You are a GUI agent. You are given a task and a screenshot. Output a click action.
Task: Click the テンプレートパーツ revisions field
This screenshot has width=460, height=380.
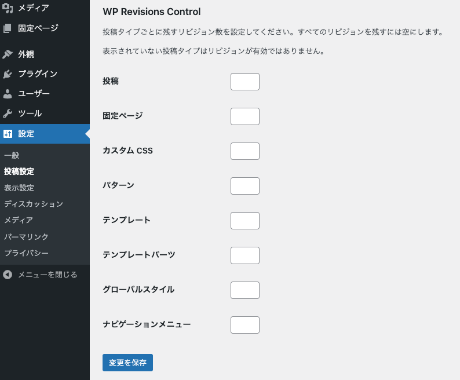244,255
